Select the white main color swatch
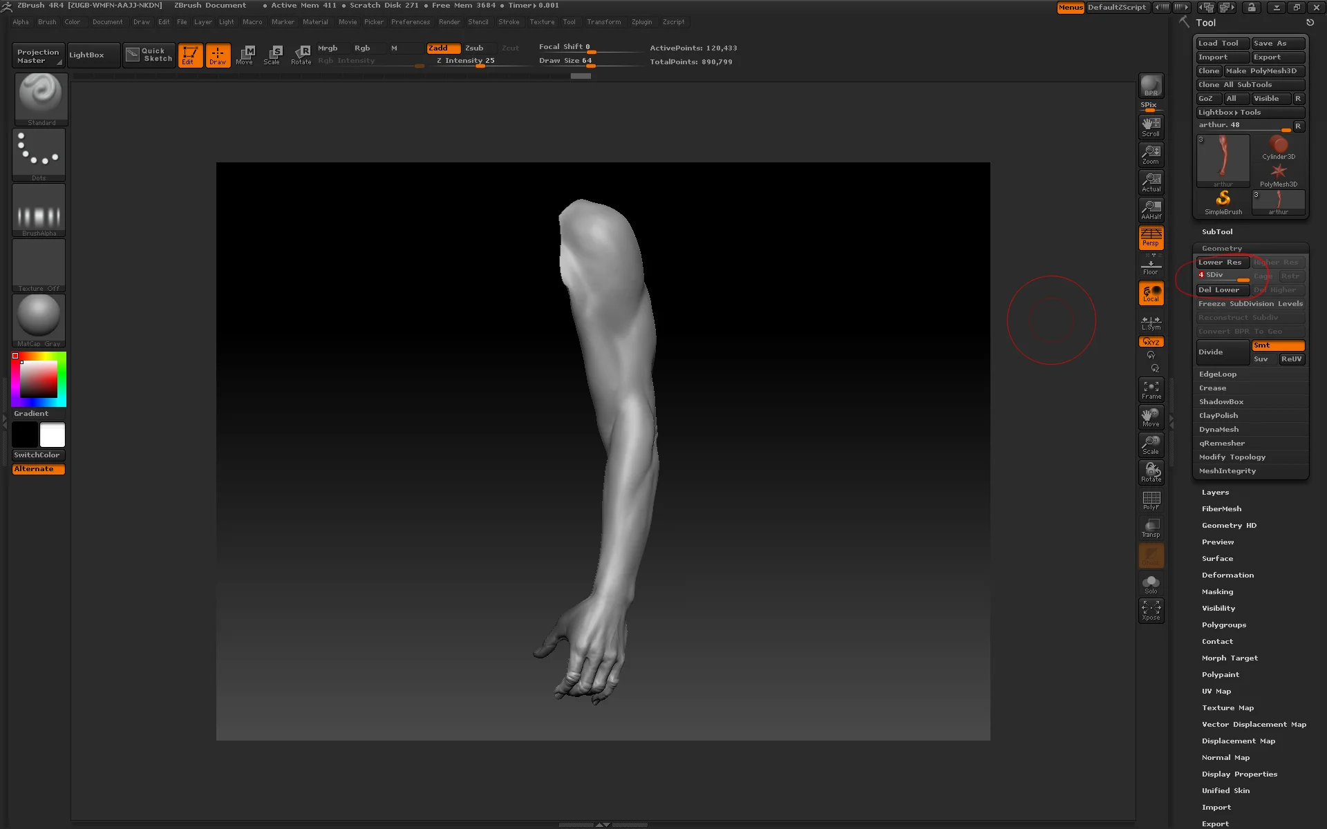This screenshot has width=1327, height=829. click(53, 435)
